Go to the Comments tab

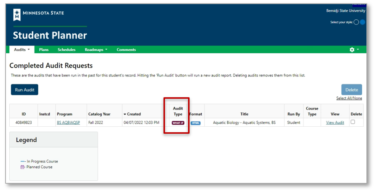pyautogui.click(x=126, y=50)
